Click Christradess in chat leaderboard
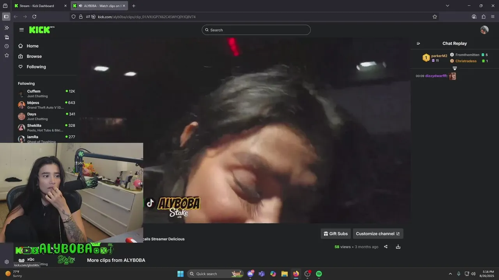Viewport: 499px width, 280px height. pos(466,61)
